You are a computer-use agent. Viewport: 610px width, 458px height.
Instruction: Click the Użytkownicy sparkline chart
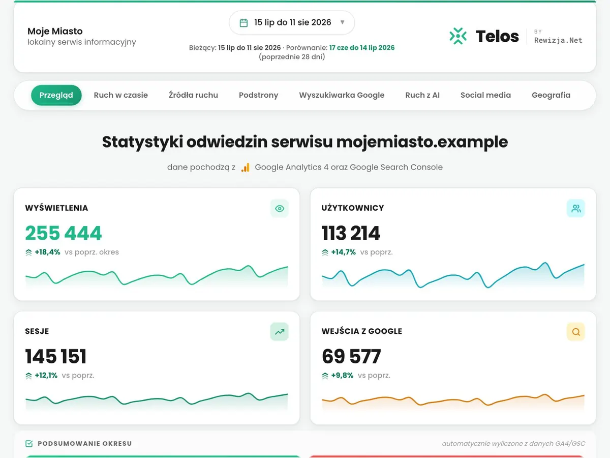(x=453, y=276)
